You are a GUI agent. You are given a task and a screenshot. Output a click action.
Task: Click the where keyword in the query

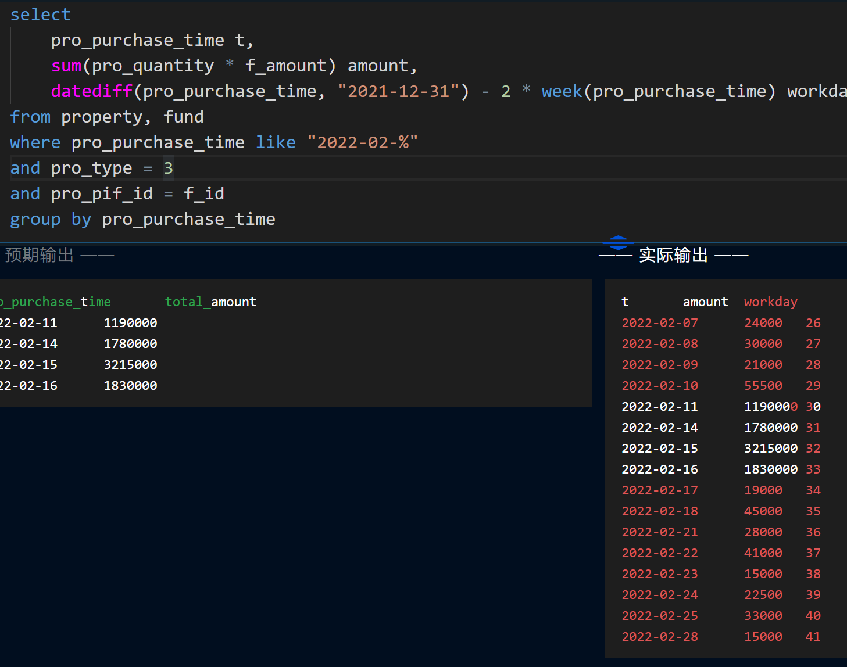click(x=35, y=142)
